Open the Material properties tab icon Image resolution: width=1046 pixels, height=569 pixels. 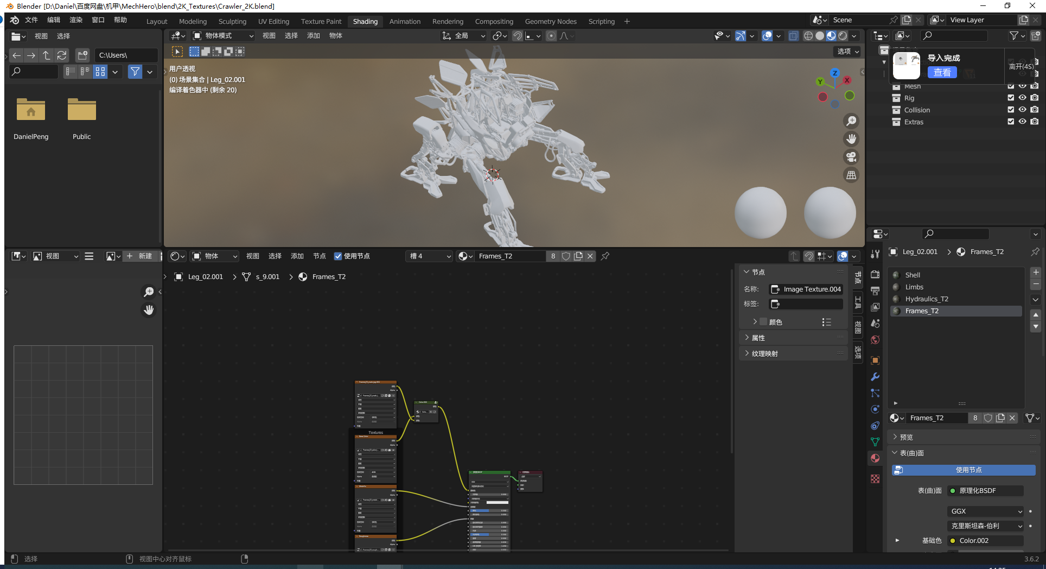click(x=875, y=458)
